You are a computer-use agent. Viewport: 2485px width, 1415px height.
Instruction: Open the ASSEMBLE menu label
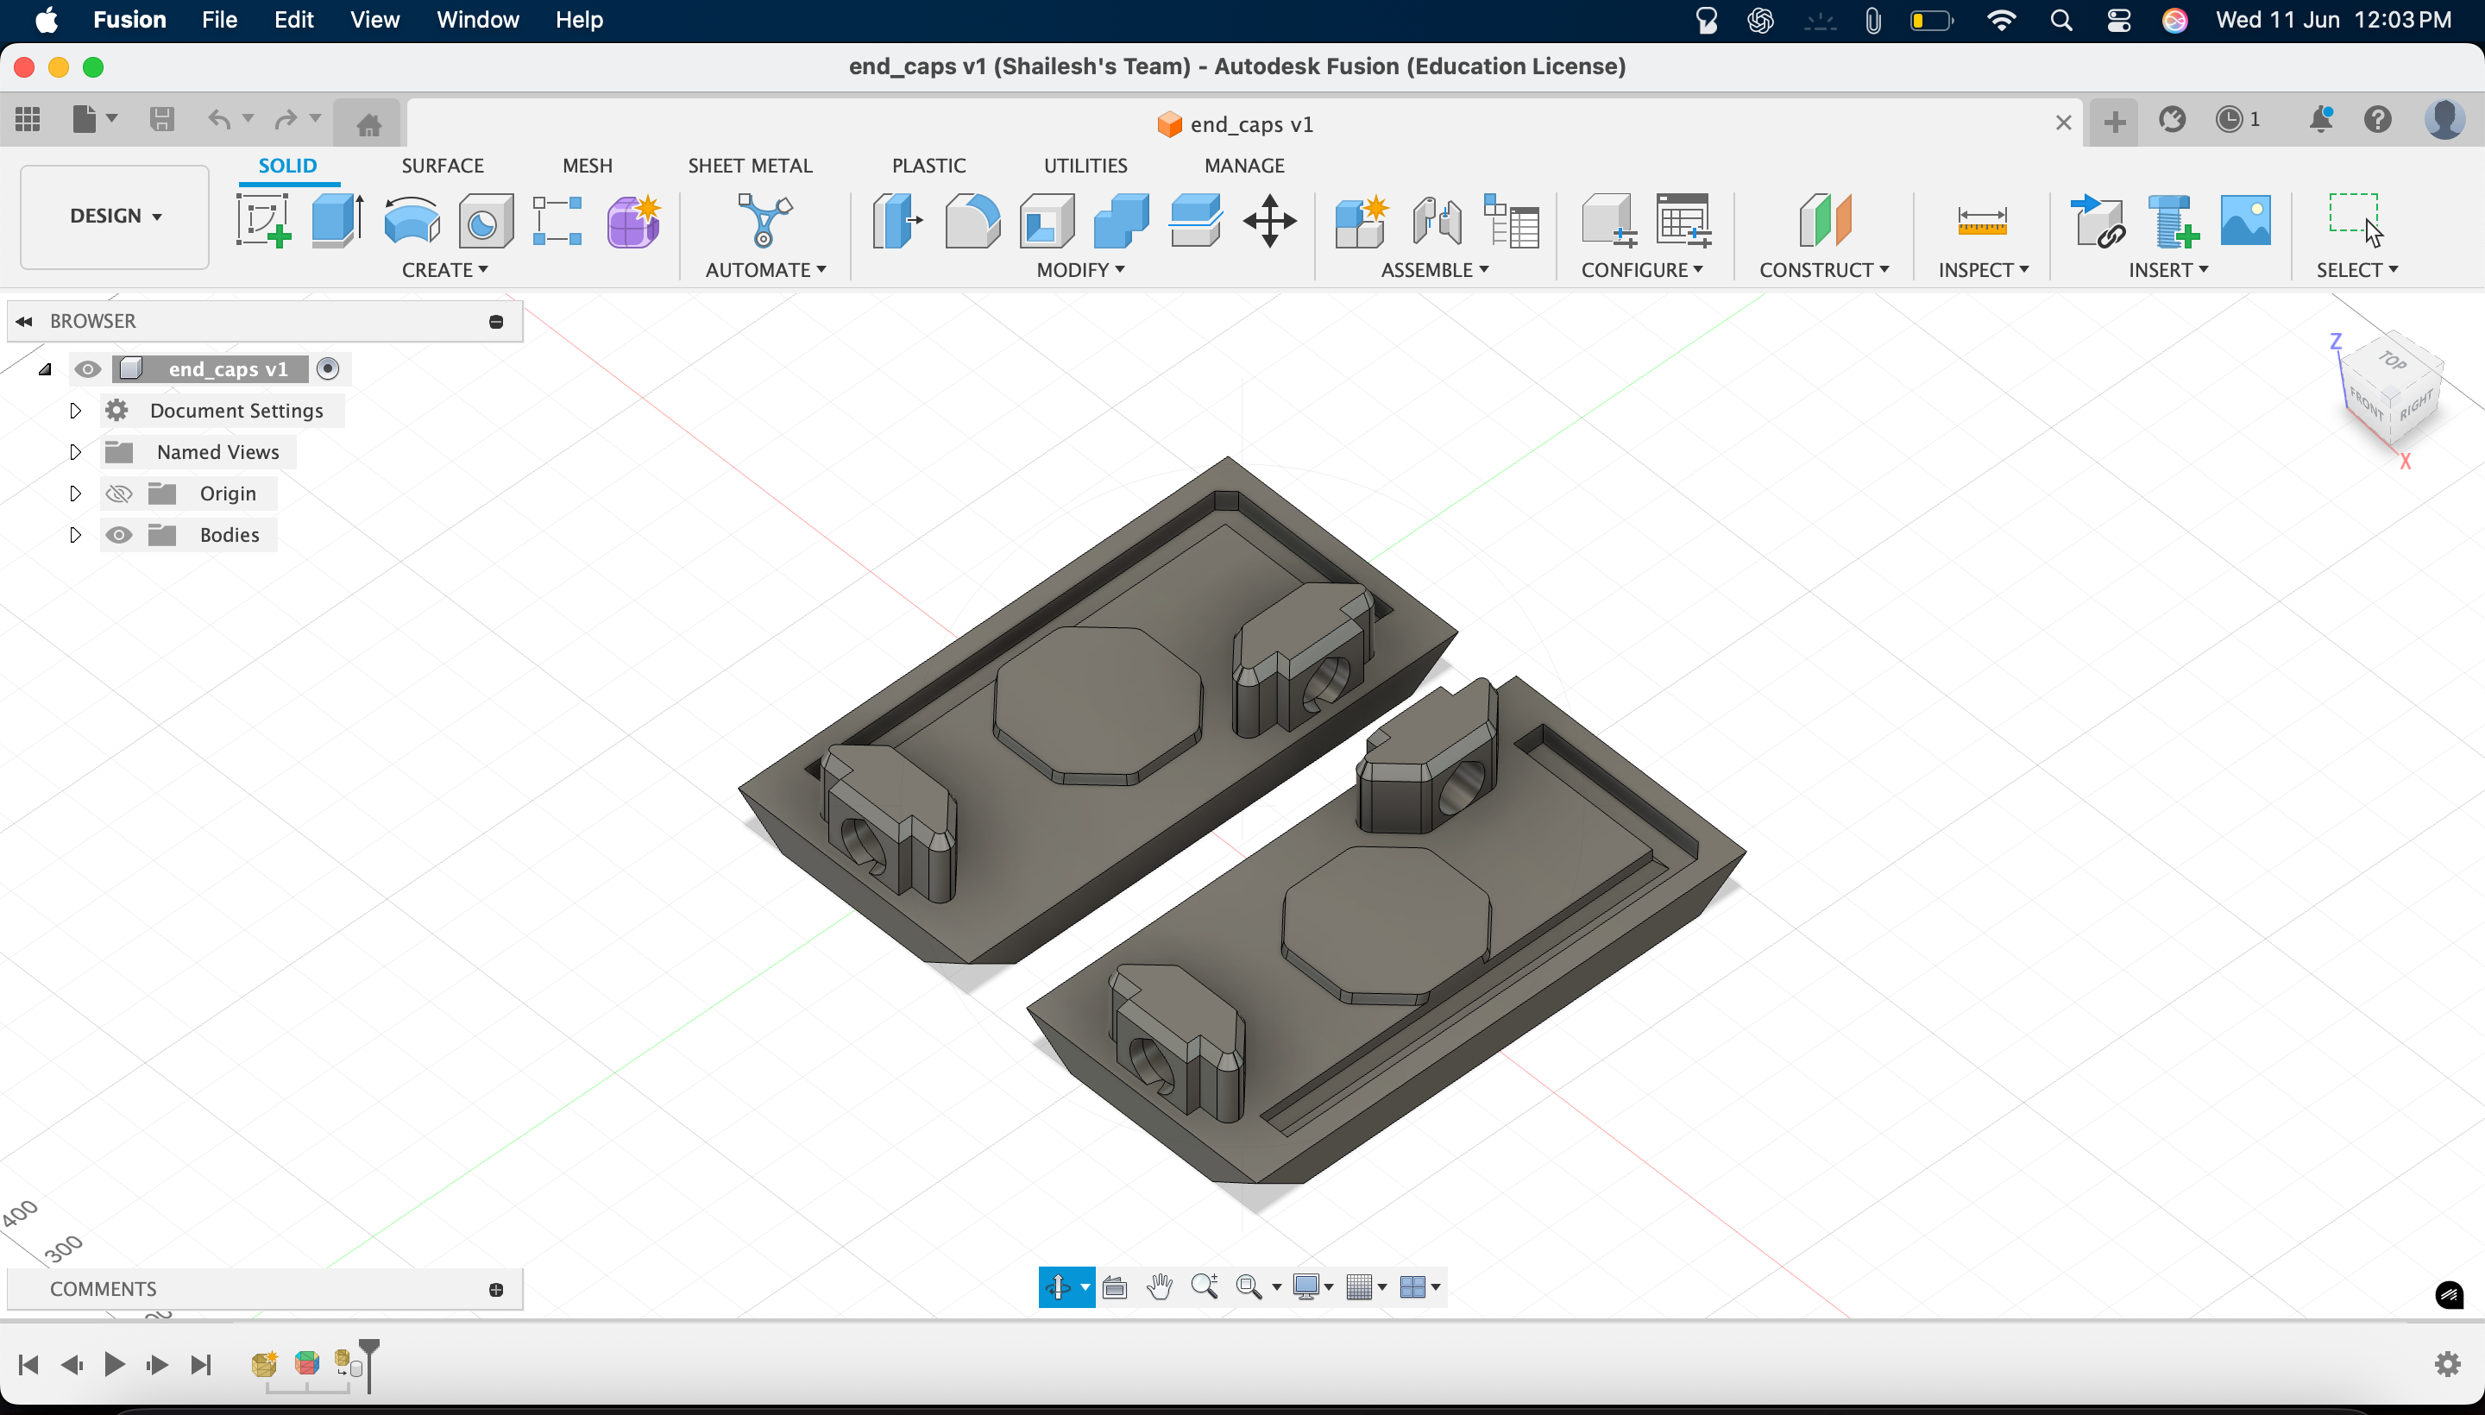1434,270
